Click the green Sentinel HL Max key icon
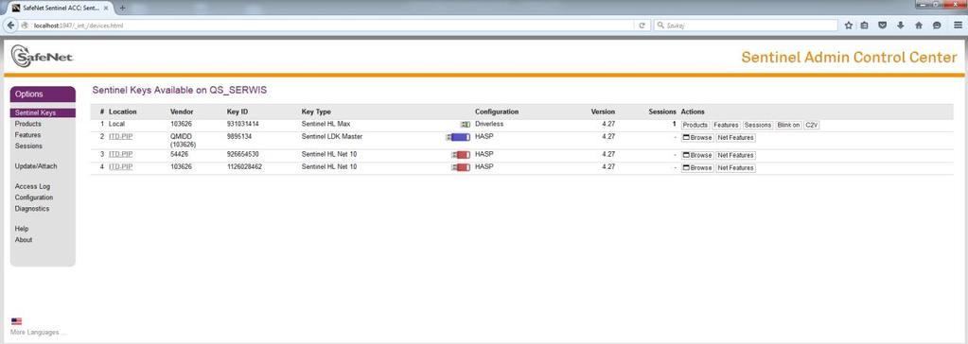 (x=465, y=125)
